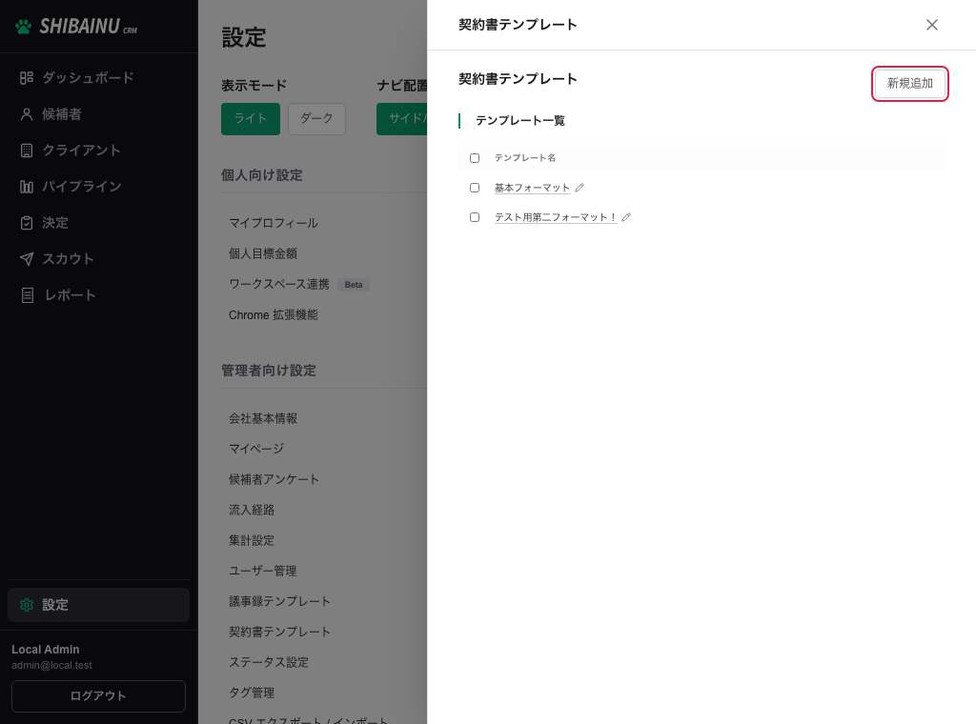Click the SHIBAINU paw logo icon
976x724 pixels.
pos(23,27)
